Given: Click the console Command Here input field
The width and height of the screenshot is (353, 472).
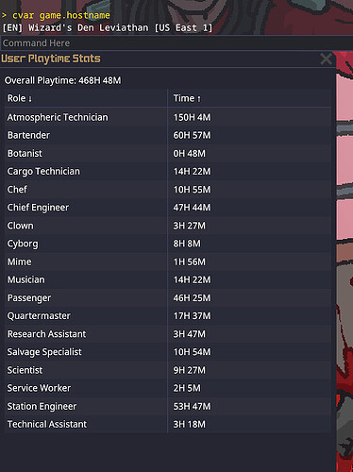Looking at the screenshot, I should 176,42.
